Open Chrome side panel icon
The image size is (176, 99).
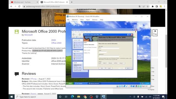[156, 7]
